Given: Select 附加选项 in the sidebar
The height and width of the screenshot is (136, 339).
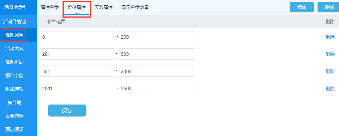Looking at the screenshot, I should (x=14, y=89).
